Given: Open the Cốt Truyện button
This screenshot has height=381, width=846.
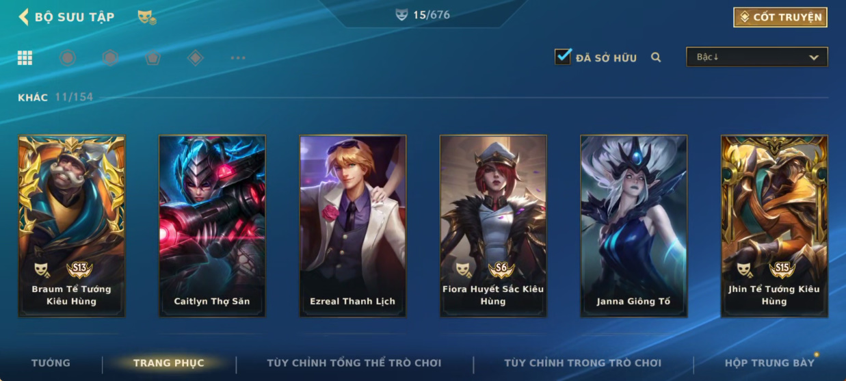Looking at the screenshot, I should click(x=780, y=17).
